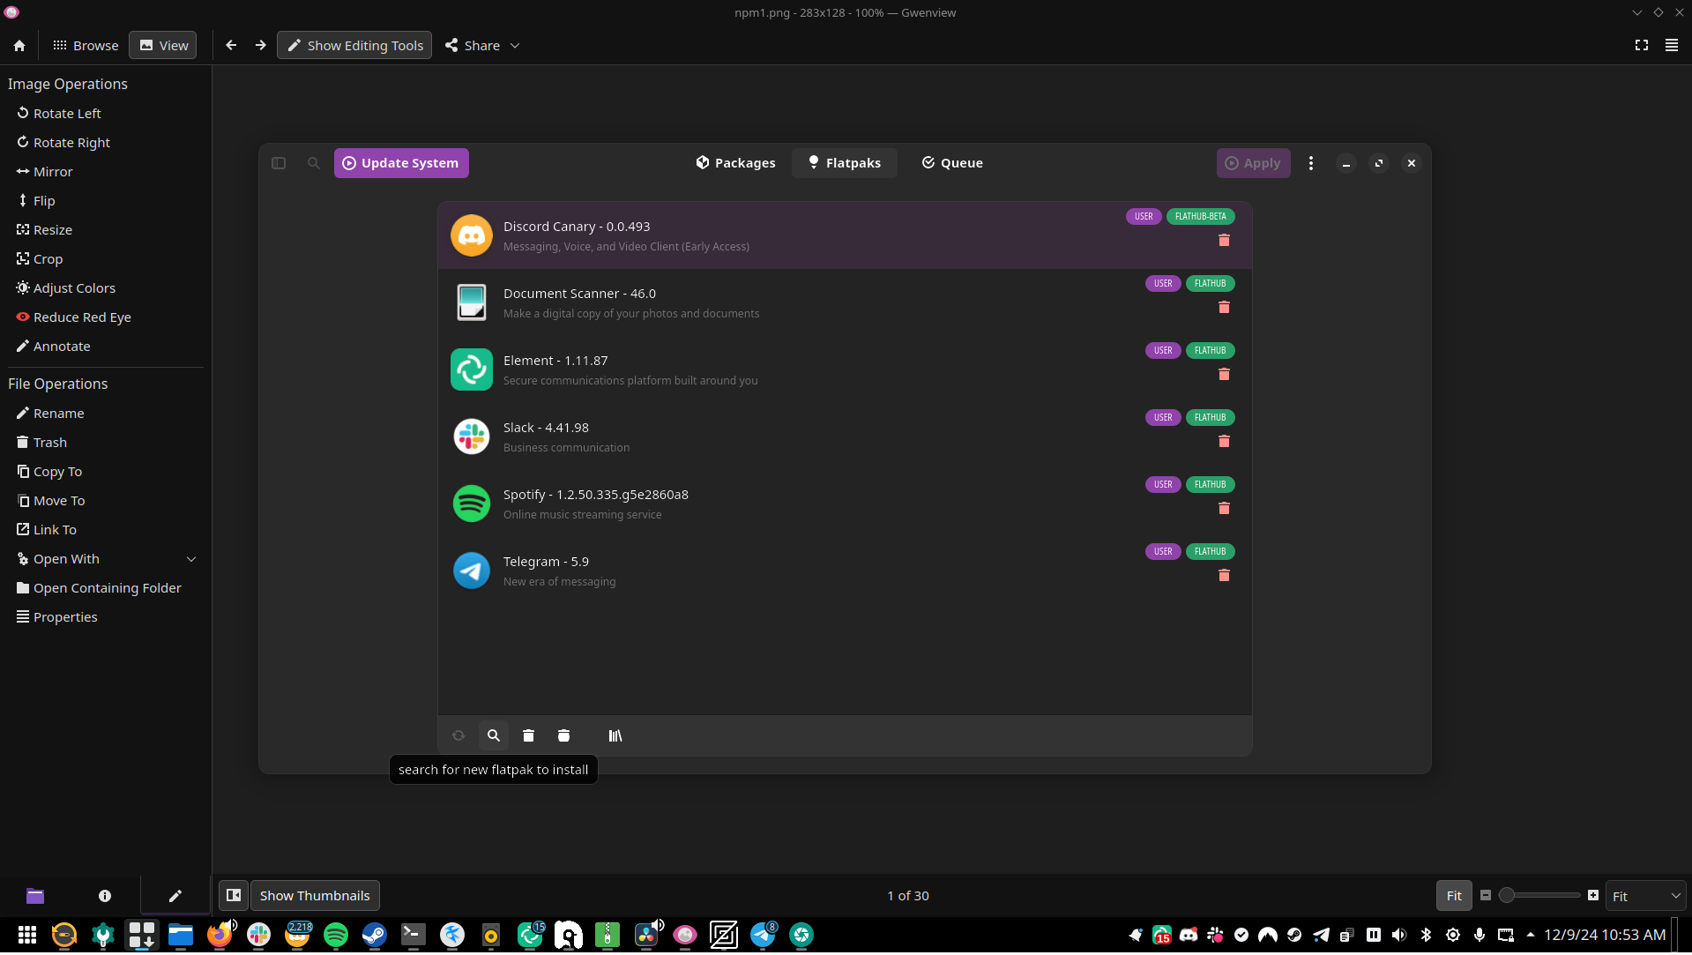This screenshot has height=955, width=1692.
Task: Expand hidden system tray icons
Action: pos(1531,936)
